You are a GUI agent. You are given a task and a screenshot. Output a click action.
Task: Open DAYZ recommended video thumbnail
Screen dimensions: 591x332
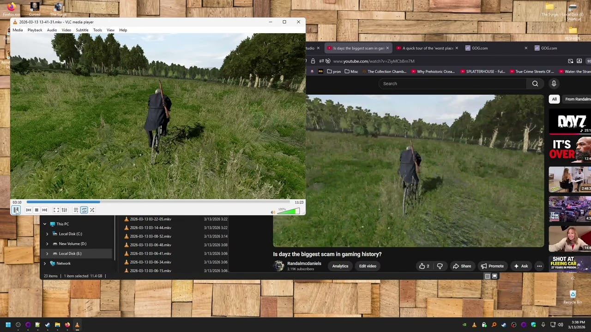[569, 121]
